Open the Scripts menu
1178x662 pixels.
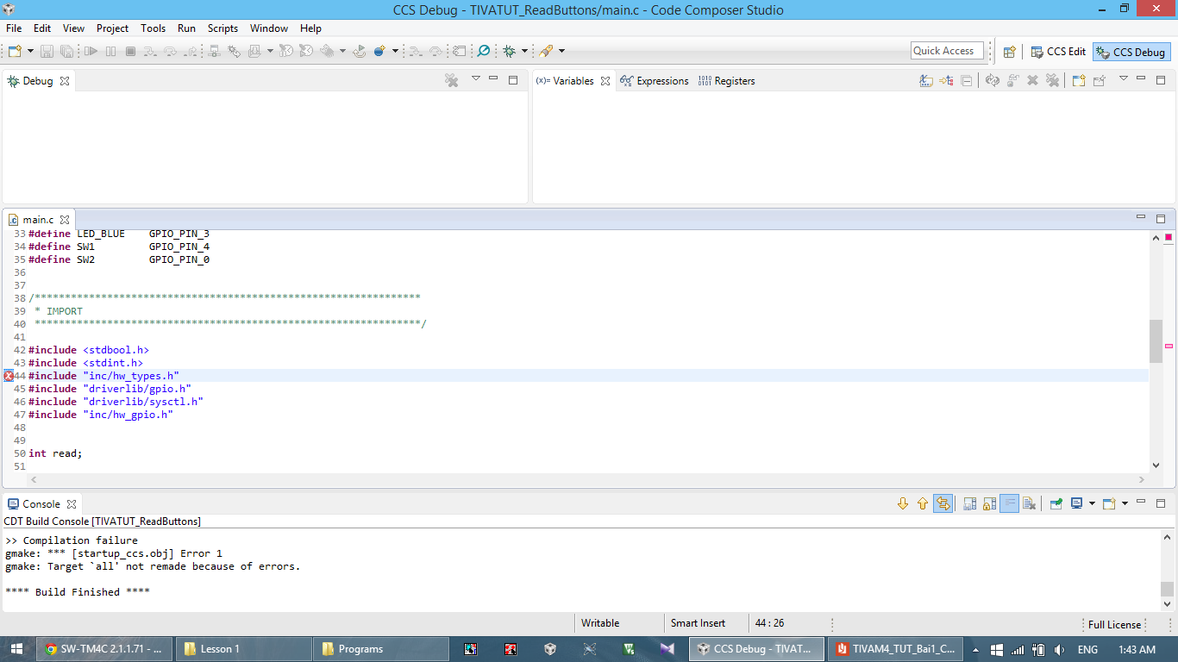(x=222, y=28)
